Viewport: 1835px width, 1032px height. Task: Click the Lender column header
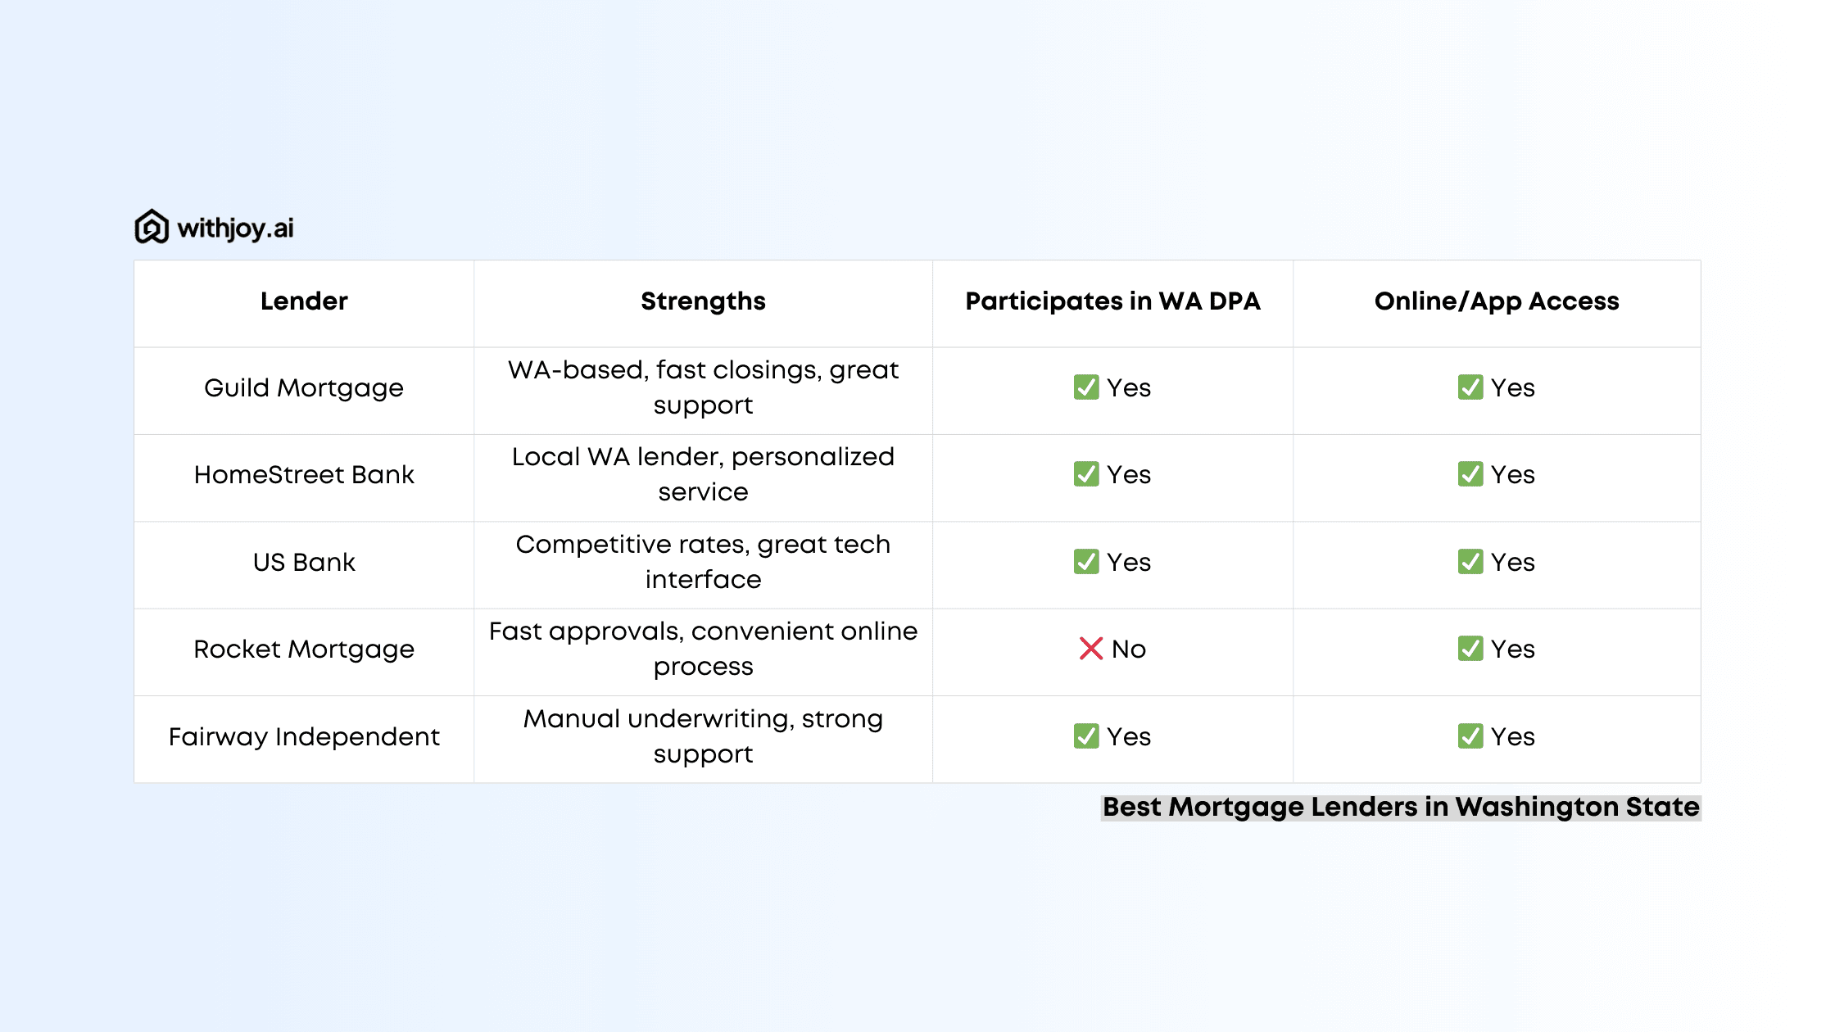tap(304, 301)
